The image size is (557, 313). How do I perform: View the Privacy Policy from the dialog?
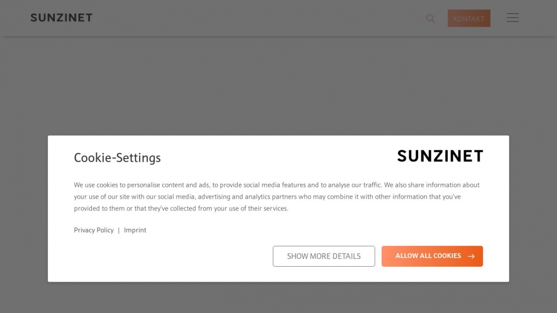click(x=93, y=230)
